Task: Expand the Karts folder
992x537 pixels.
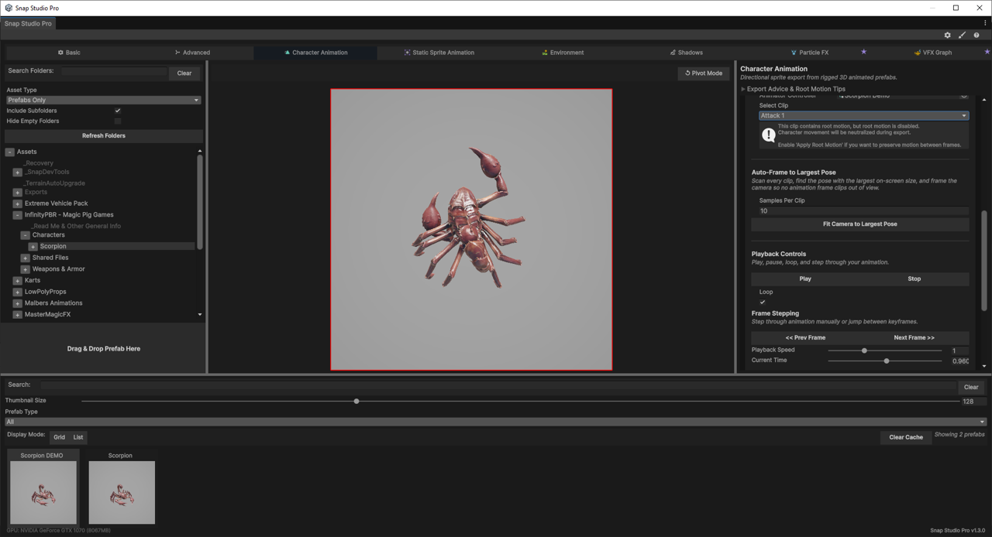Action: (17, 281)
